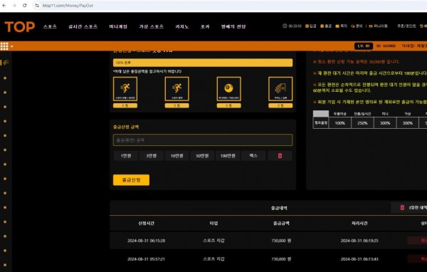
Task: Click the browser address bar URL
Action: point(68,6)
